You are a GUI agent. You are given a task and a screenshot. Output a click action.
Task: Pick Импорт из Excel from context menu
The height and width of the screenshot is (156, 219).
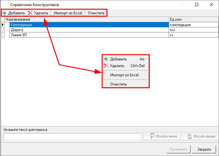tap(124, 75)
